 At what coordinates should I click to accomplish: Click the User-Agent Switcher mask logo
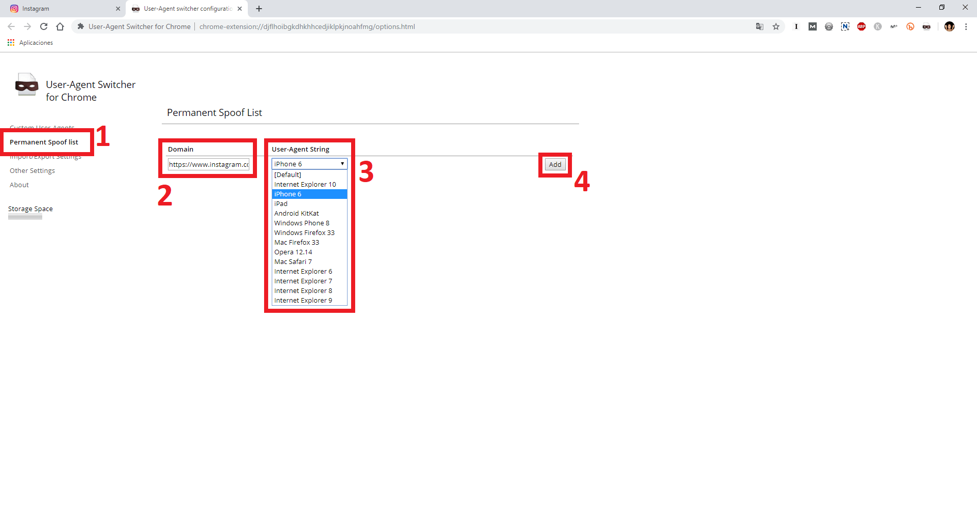[26, 85]
